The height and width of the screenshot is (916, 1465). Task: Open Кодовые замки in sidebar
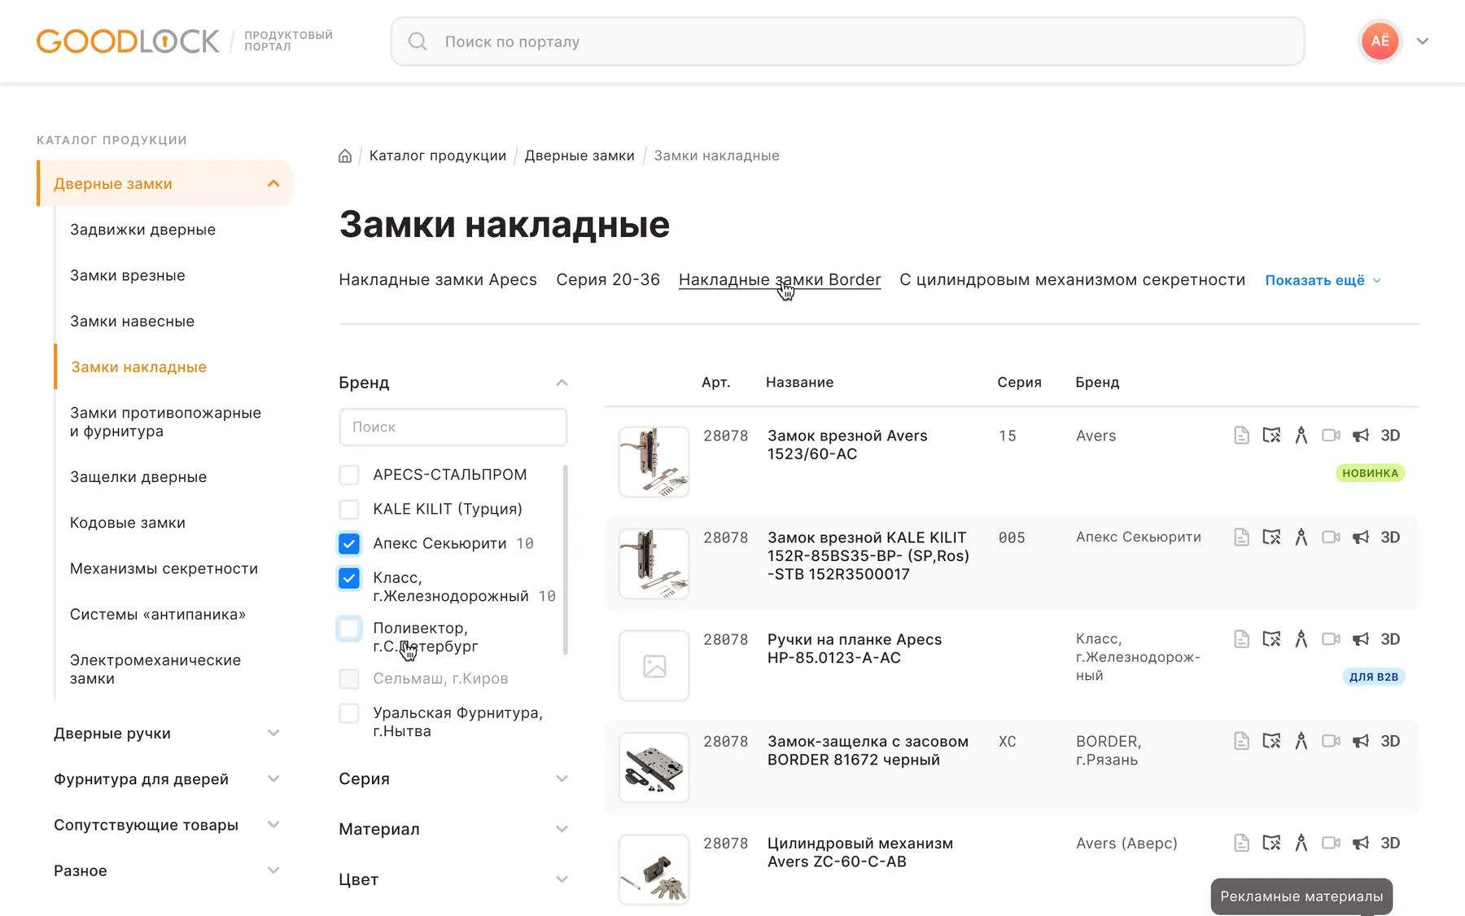128,523
